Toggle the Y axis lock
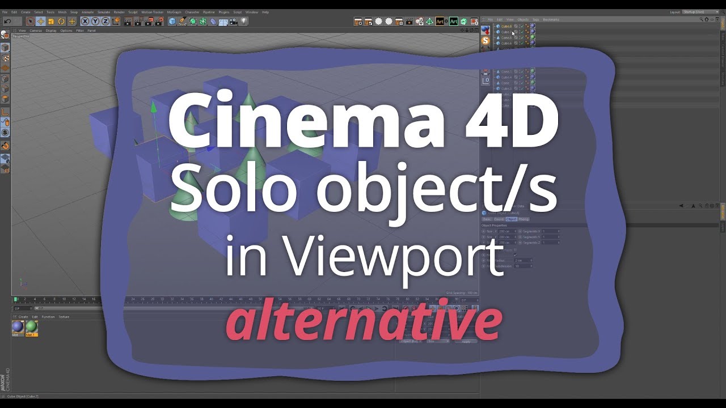Screen dimensions: 726x408 point(95,21)
